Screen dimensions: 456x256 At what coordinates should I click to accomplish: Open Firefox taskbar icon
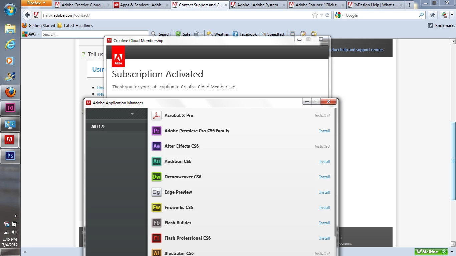(10, 92)
